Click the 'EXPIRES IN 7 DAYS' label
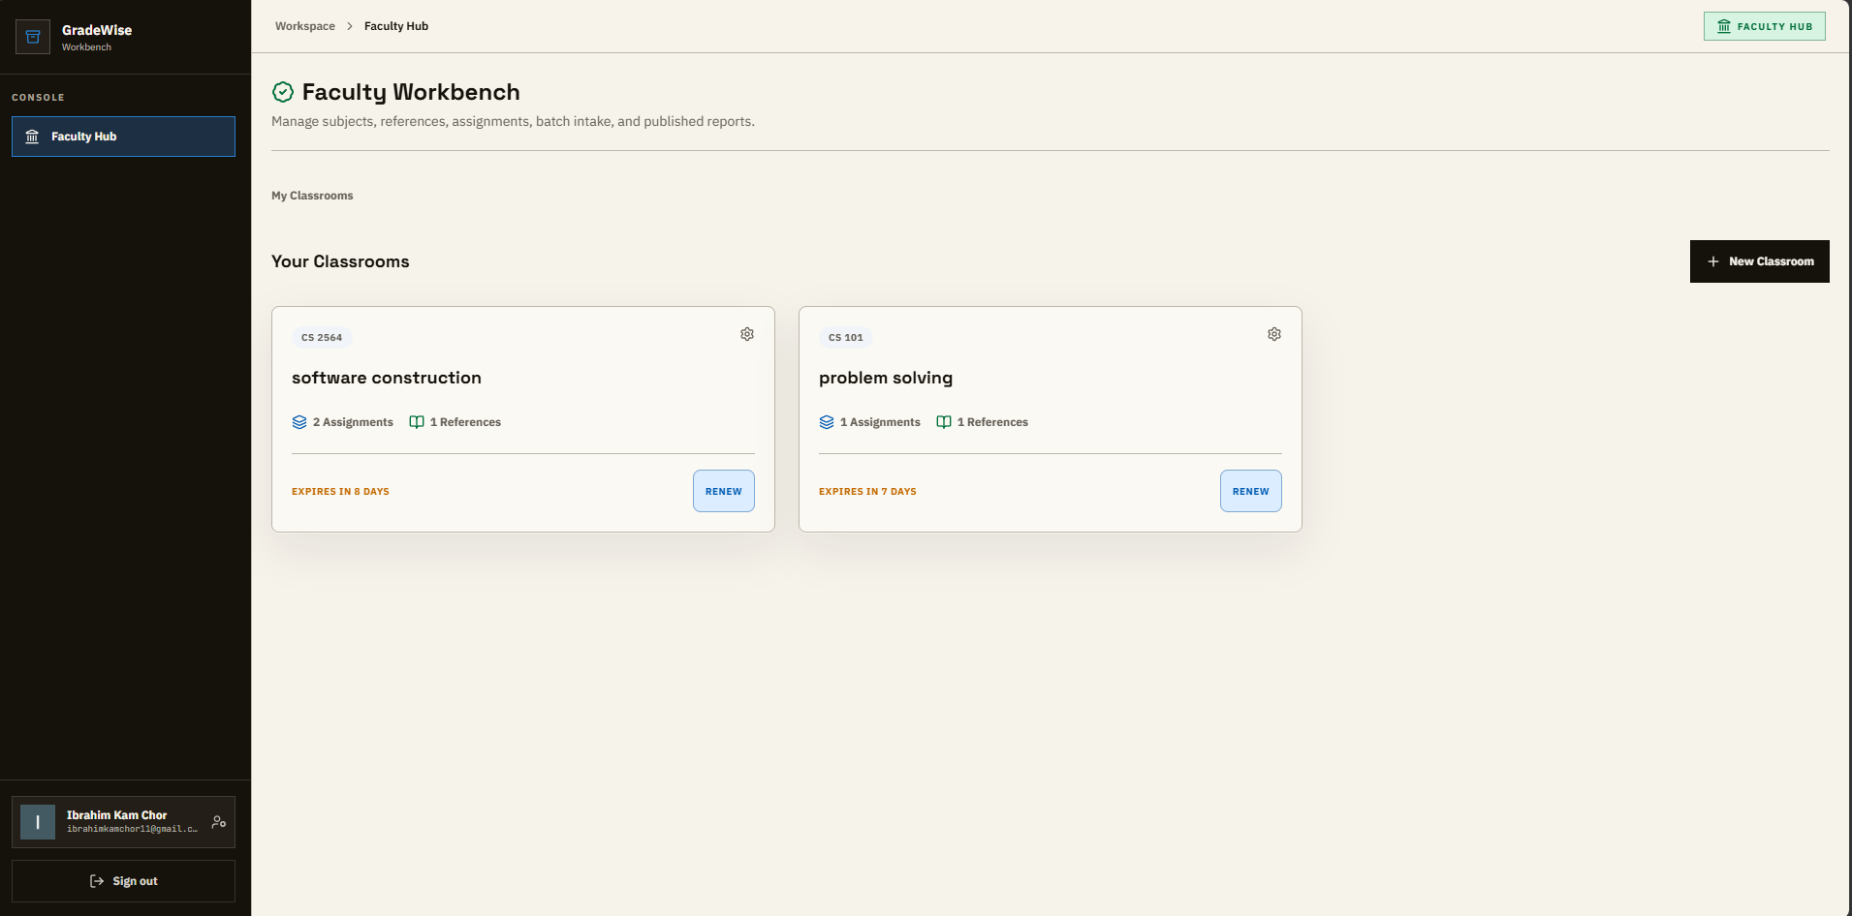 (867, 492)
